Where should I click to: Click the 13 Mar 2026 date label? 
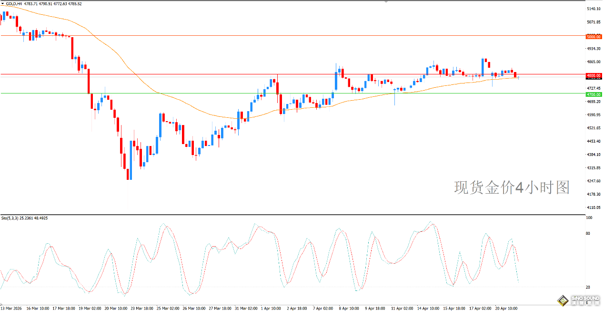(12, 308)
